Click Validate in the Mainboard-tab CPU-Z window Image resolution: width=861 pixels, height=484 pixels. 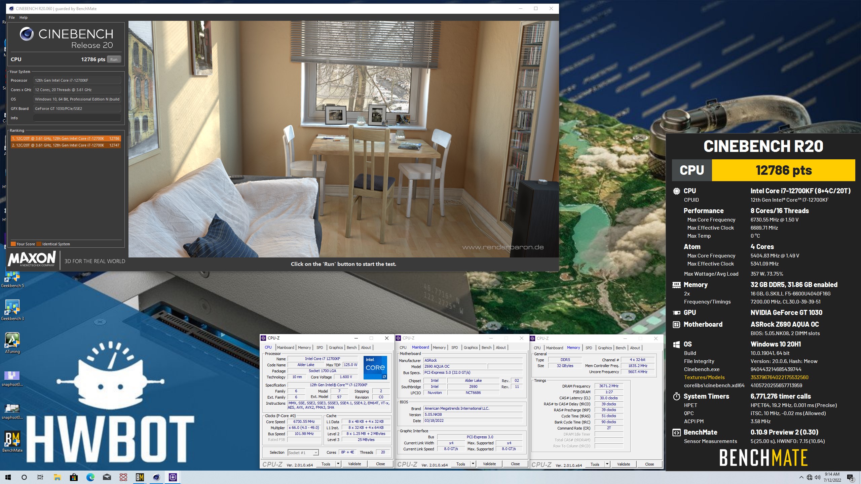click(489, 464)
